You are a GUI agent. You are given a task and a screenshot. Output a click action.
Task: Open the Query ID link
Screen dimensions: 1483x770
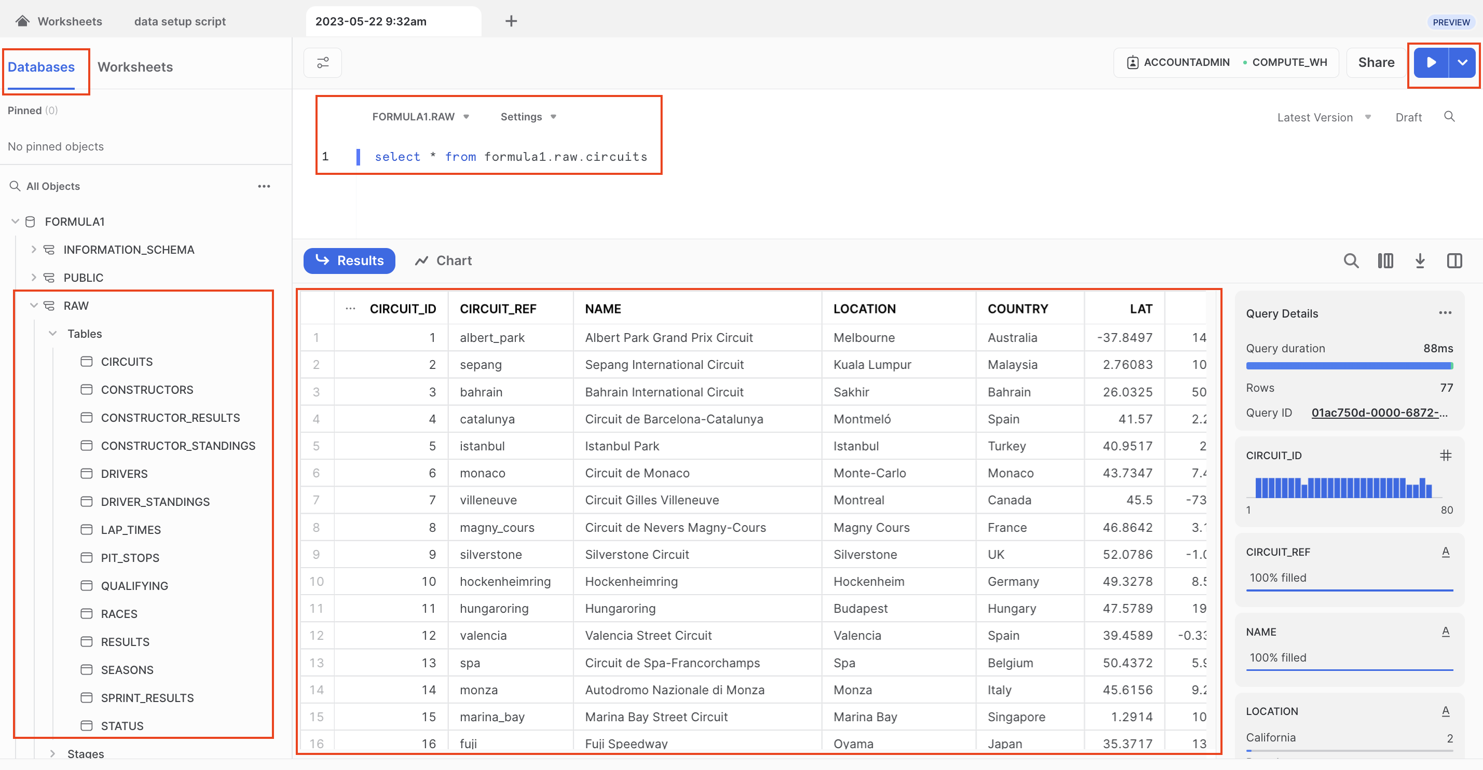pos(1379,412)
